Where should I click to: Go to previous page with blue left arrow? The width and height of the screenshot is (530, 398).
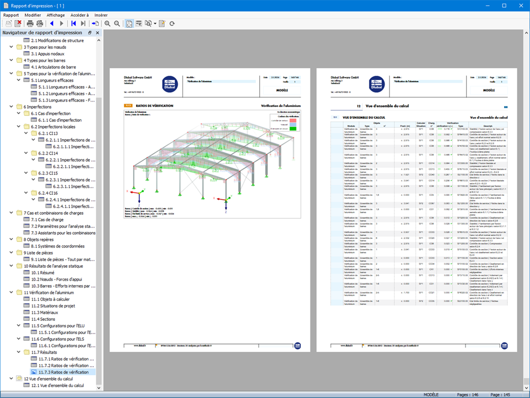coord(51,23)
